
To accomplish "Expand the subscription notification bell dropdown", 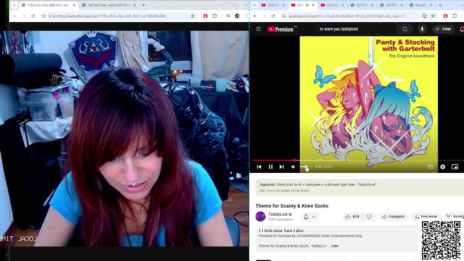I will 309,216.
